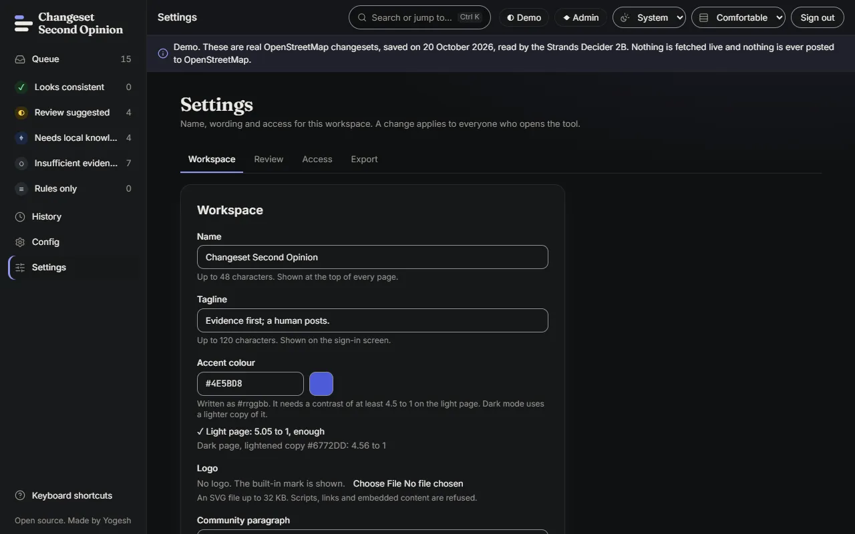
Task: Open the System theme dropdown
Action: [649, 18]
